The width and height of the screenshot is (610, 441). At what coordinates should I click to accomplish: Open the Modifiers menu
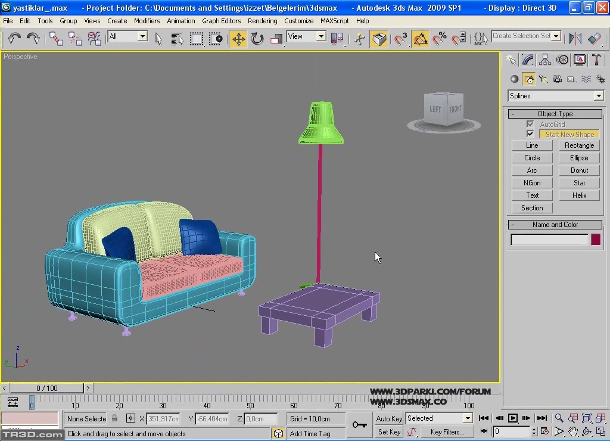pyautogui.click(x=147, y=21)
